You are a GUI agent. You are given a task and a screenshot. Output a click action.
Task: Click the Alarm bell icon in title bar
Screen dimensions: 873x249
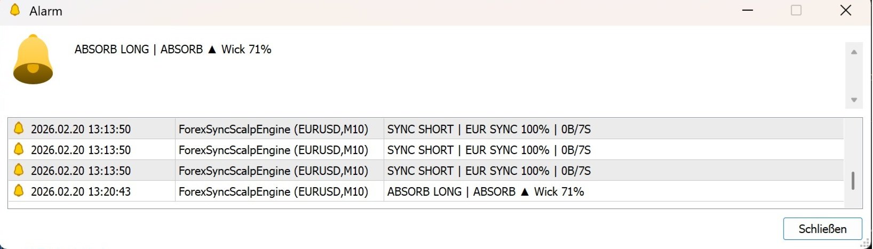point(15,10)
